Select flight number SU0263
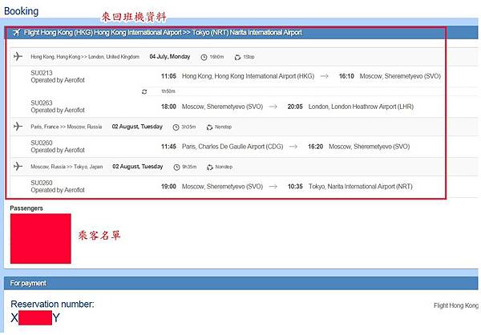 tap(42, 103)
